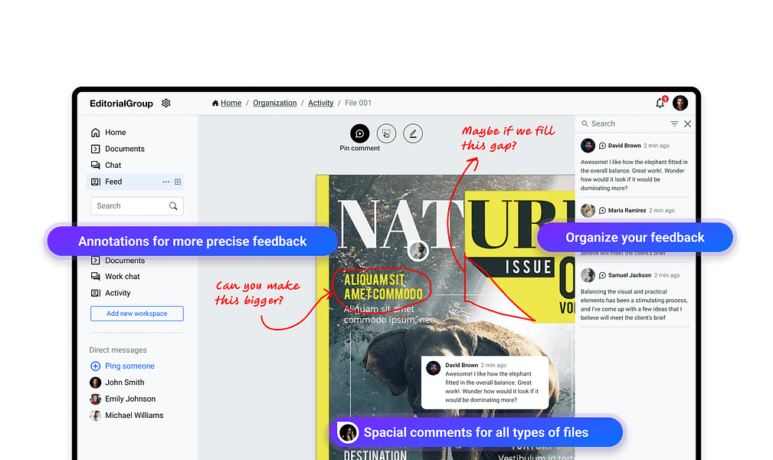Click the notification bell icon
773x460 pixels.
click(x=660, y=103)
